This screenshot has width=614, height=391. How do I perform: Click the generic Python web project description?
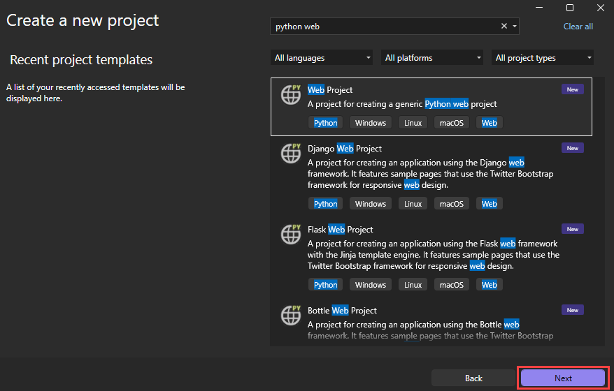pos(402,104)
